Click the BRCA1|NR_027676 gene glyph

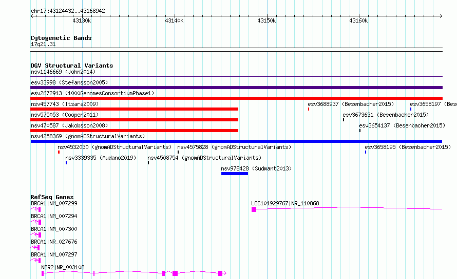(x=35, y=248)
